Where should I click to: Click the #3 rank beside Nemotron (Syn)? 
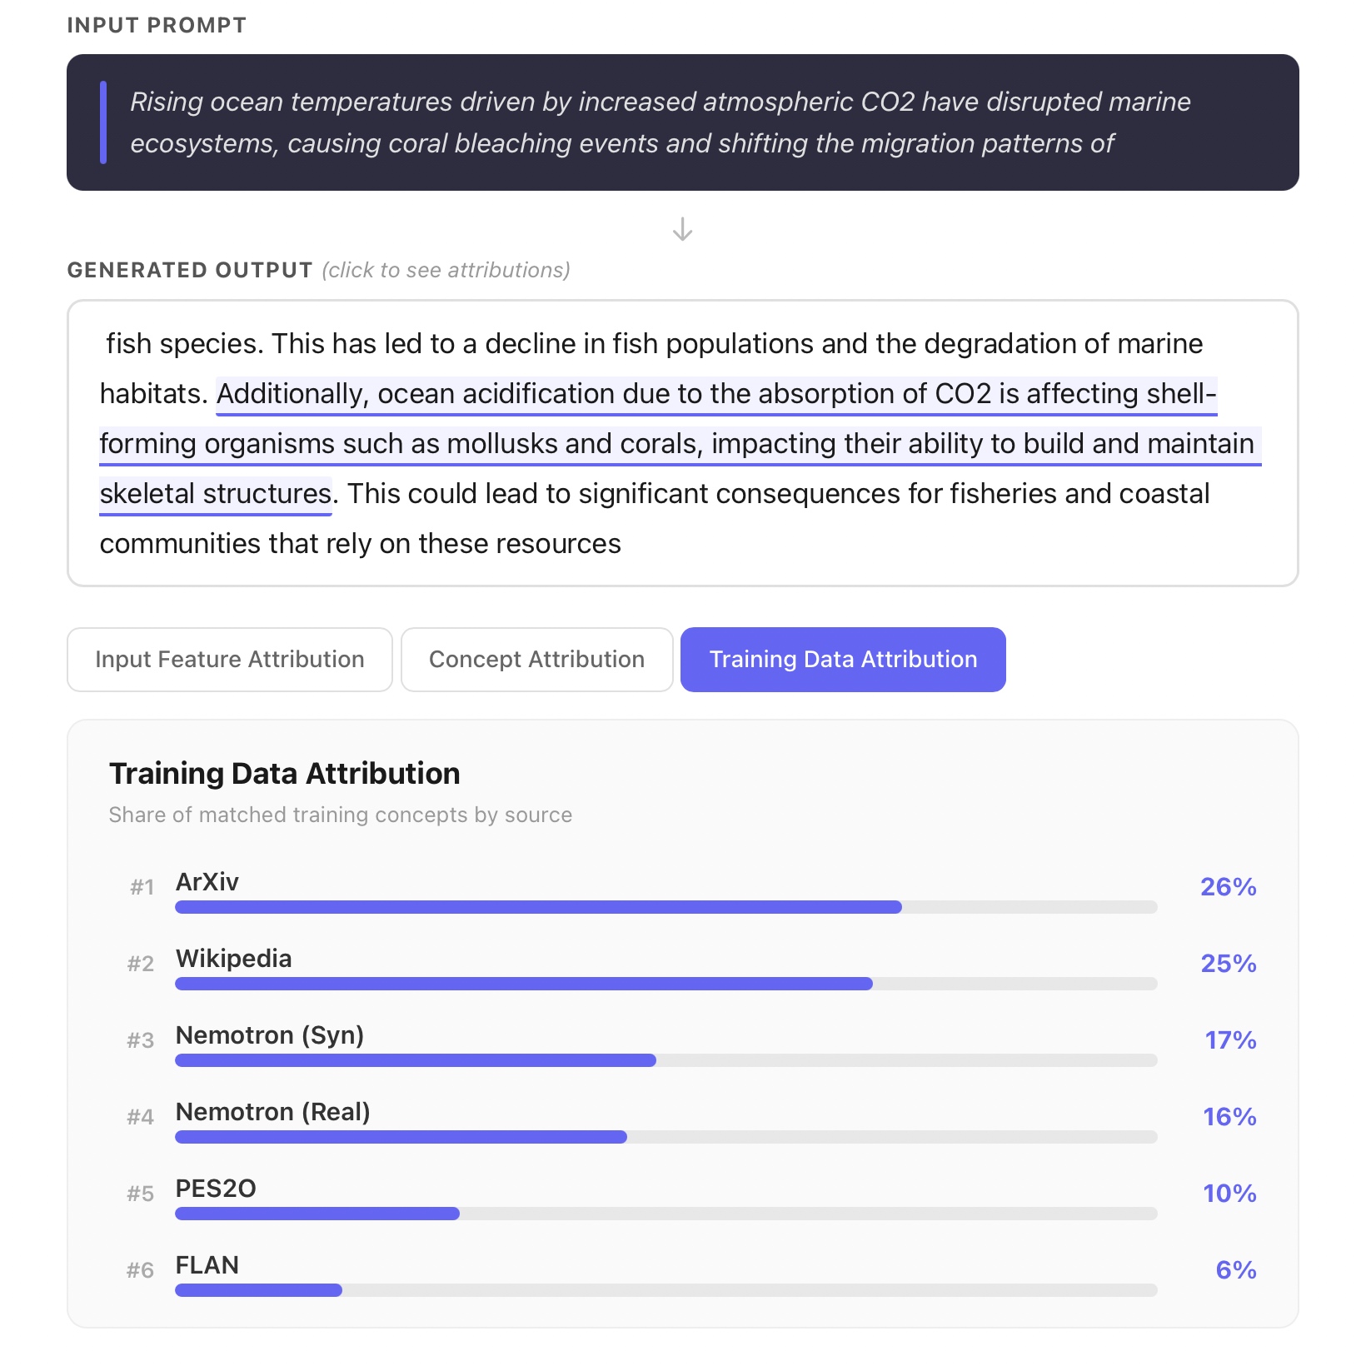click(x=141, y=1040)
